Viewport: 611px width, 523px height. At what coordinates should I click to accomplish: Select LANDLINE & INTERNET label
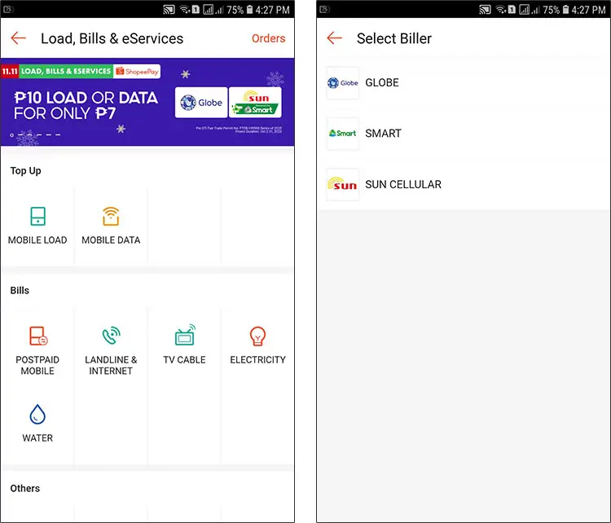coord(111,365)
